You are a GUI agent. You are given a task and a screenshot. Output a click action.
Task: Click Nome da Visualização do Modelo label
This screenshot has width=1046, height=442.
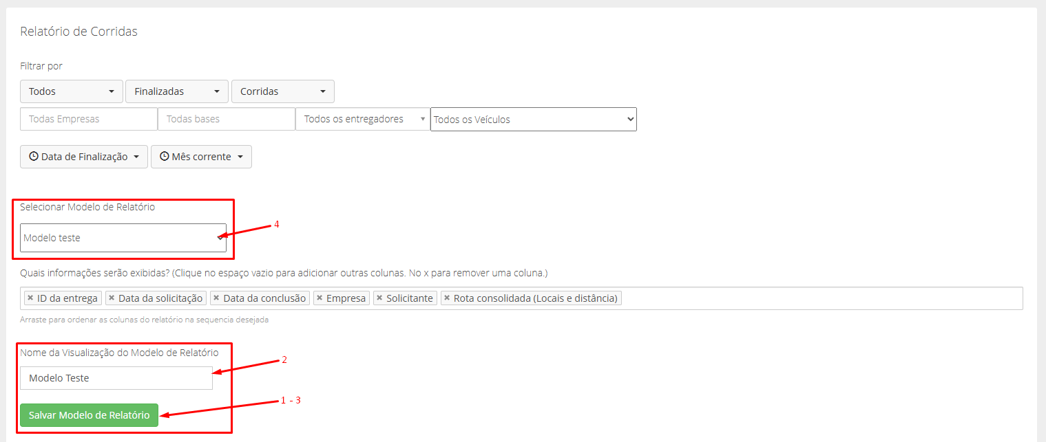coord(119,353)
